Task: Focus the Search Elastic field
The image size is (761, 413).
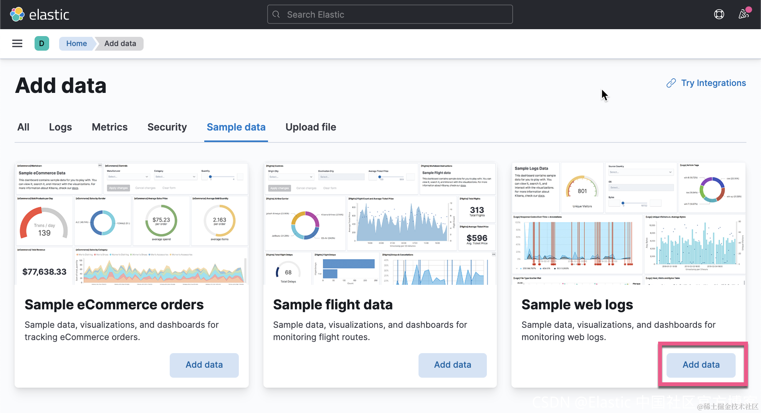Action: [390, 15]
